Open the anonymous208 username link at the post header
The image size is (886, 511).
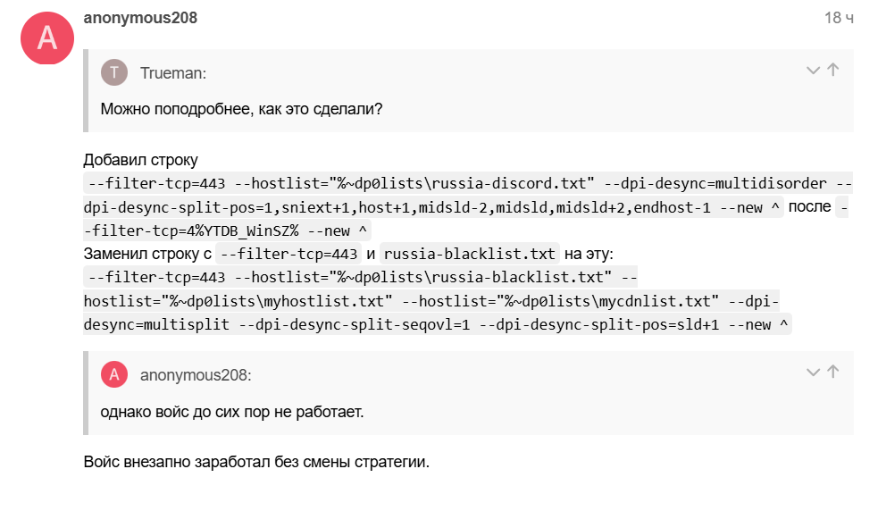click(140, 18)
